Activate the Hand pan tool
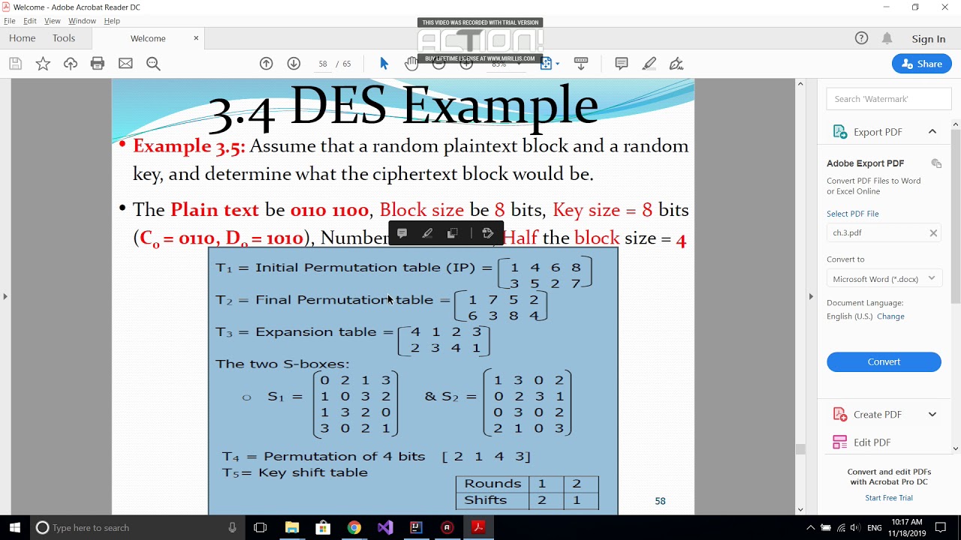This screenshot has height=540, width=961. [x=411, y=64]
